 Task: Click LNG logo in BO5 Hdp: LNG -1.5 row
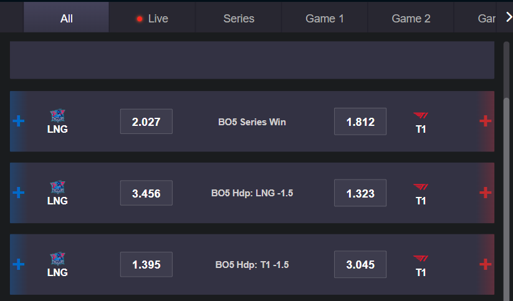(x=57, y=187)
